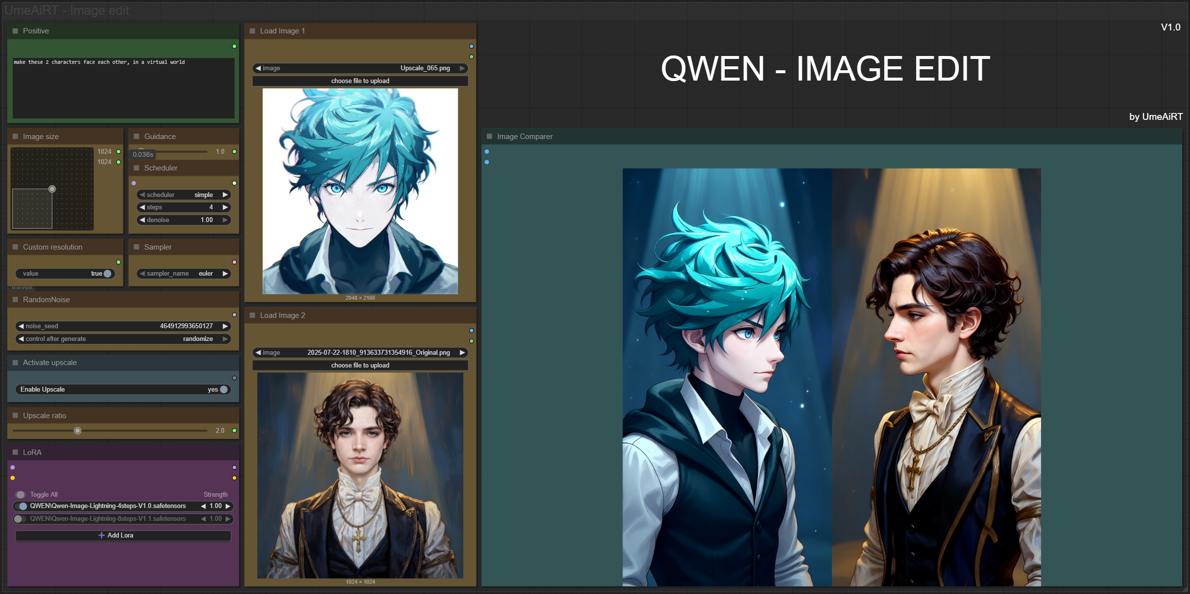Viewport: 1190px width, 594px height.
Task: Increment noise_seed with the right arrow
Action: pyautogui.click(x=225, y=326)
